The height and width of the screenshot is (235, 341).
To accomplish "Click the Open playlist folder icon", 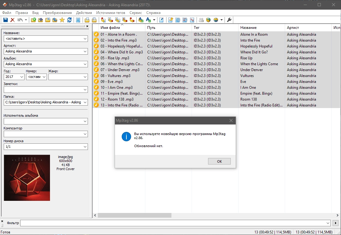I will (48, 20).
